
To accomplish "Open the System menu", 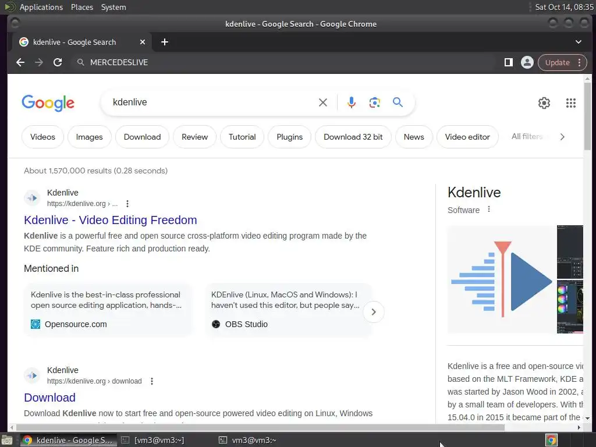I will 113,7.
